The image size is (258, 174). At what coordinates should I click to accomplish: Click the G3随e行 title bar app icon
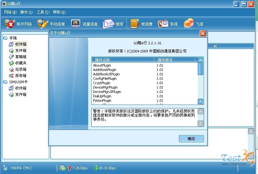coord(4,4)
